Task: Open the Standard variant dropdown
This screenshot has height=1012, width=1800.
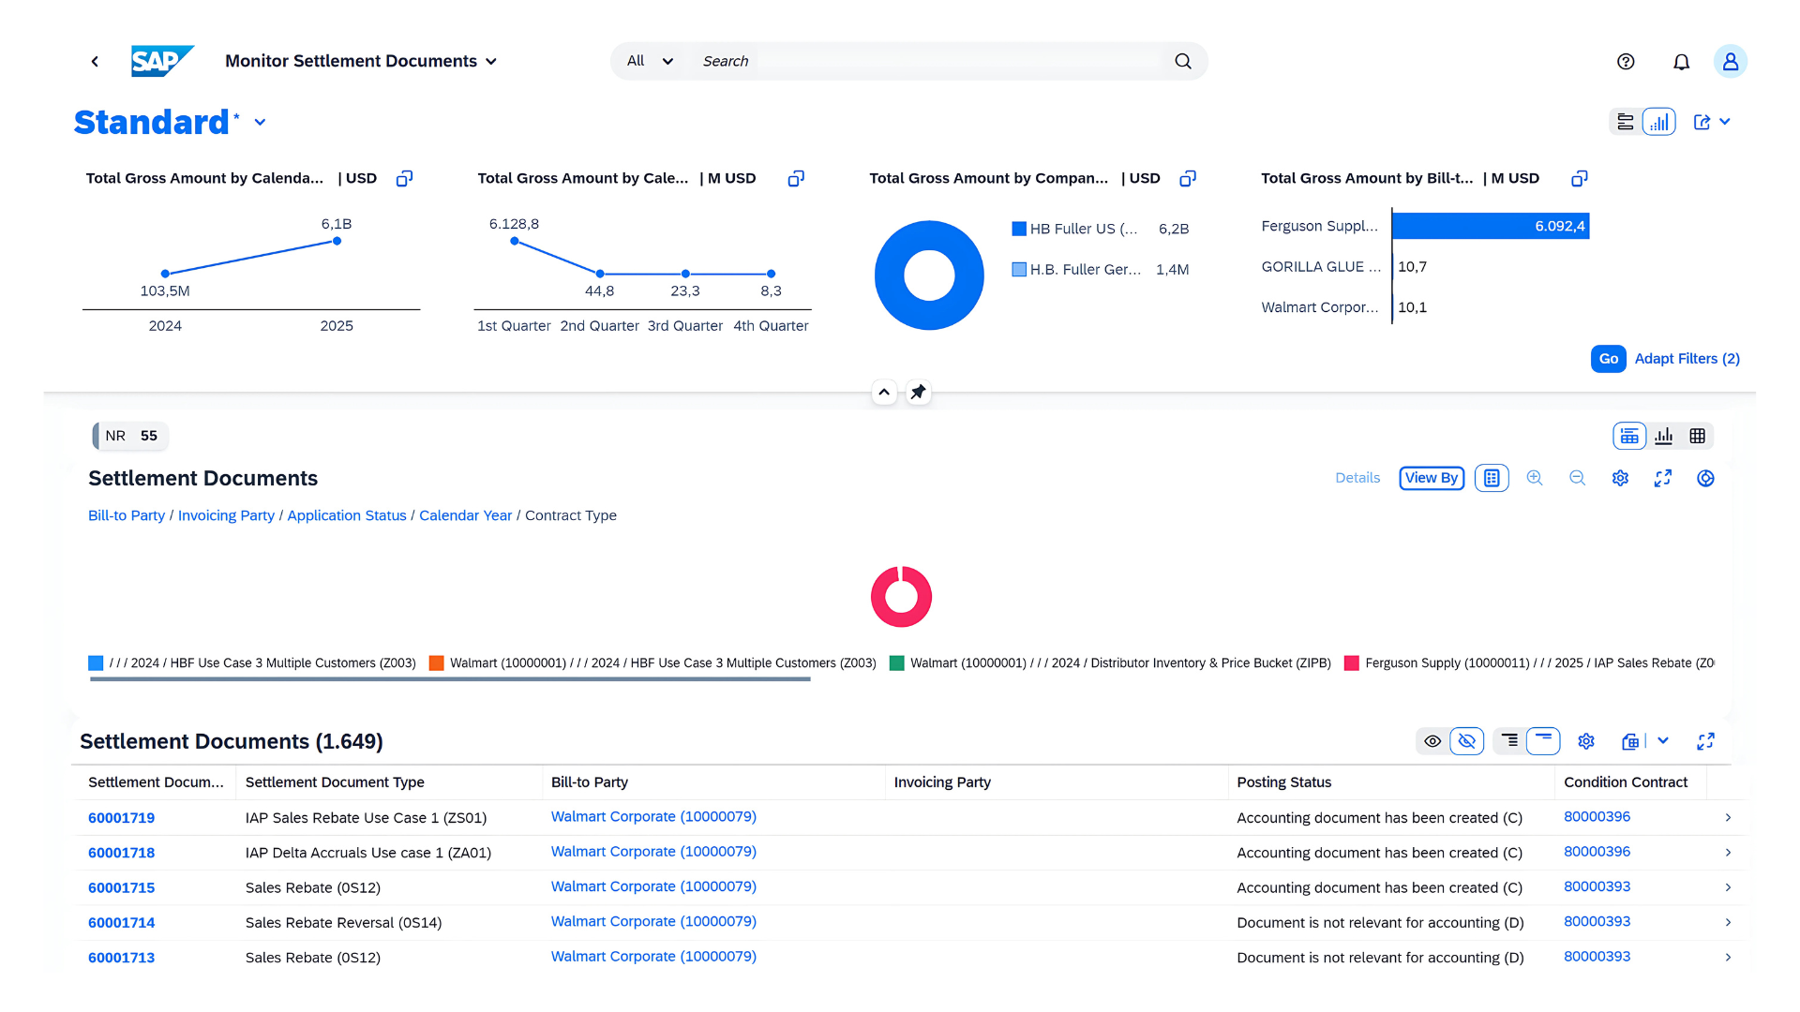Action: pyautogui.click(x=260, y=123)
